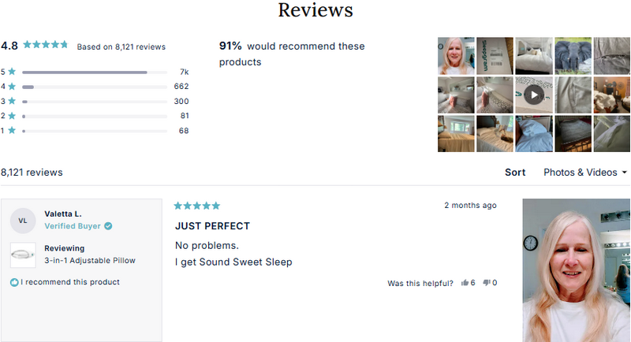Click the dropdown arrow next to Photos & Videos
Image resolution: width=631 pixels, height=342 pixels.
click(x=625, y=173)
